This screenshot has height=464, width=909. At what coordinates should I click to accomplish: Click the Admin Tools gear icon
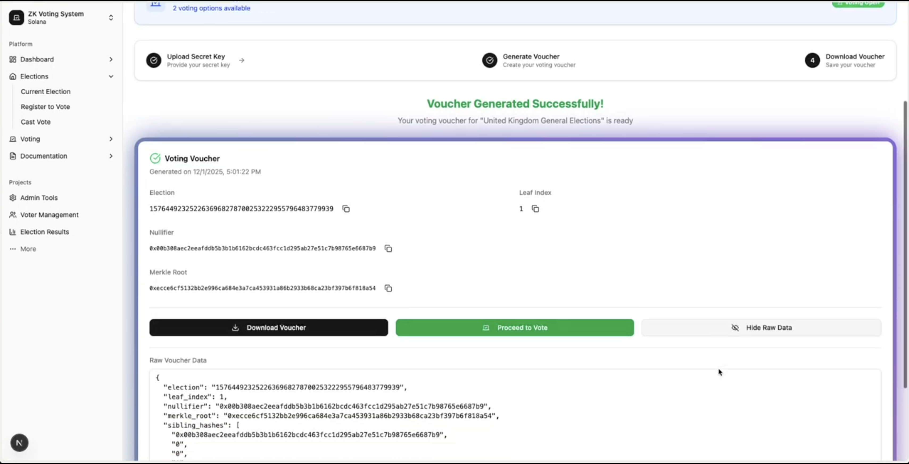(13, 198)
